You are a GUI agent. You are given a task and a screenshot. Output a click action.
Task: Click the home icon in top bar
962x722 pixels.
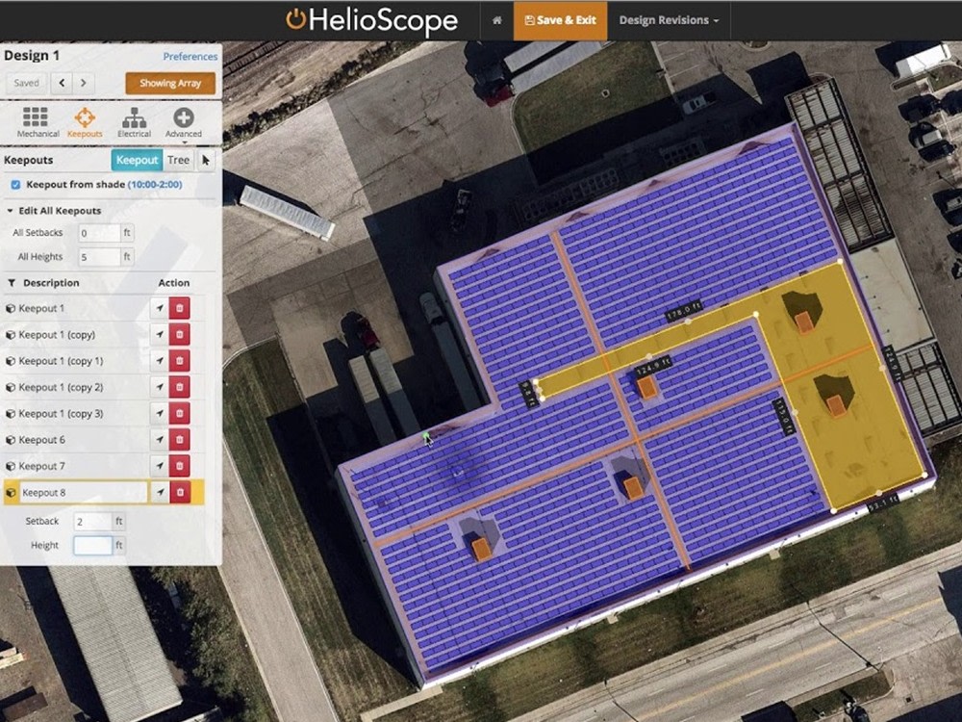[497, 20]
